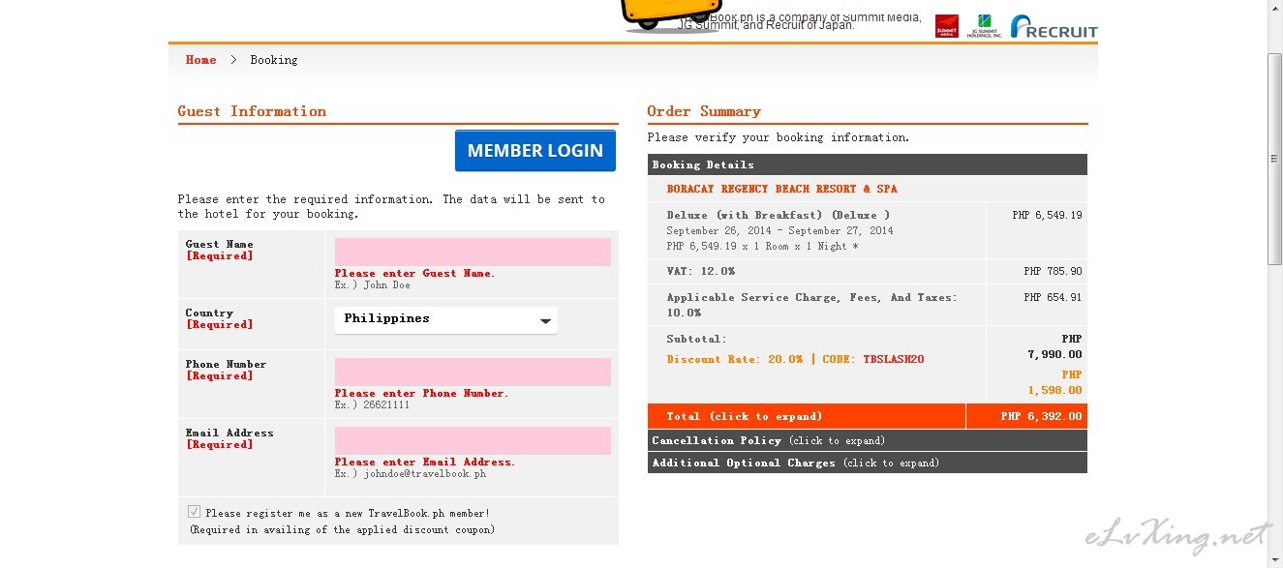Click the Booking breadcrumb text
The height and width of the screenshot is (568, 1283).
[x=274, y=60]
